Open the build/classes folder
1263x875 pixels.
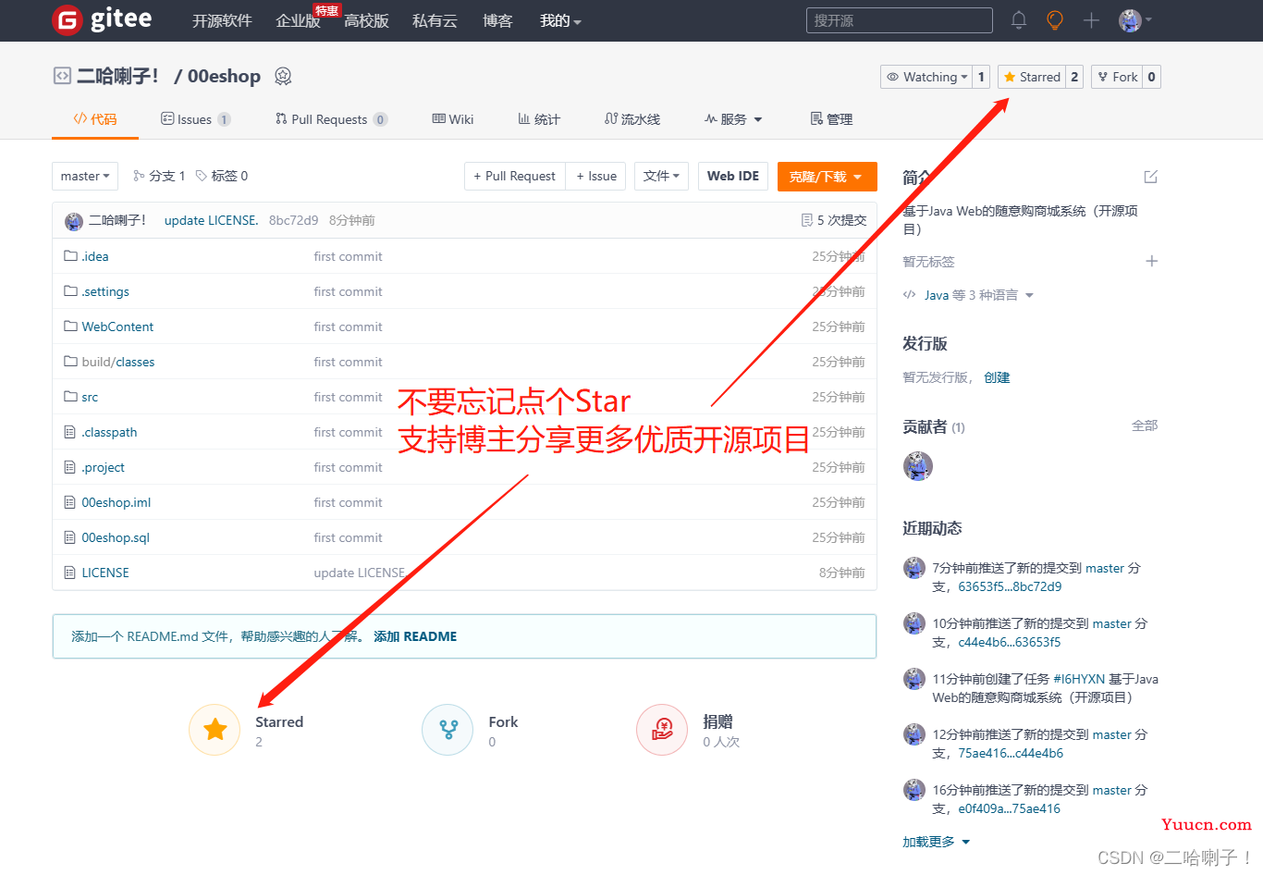(x=118, y=362)
